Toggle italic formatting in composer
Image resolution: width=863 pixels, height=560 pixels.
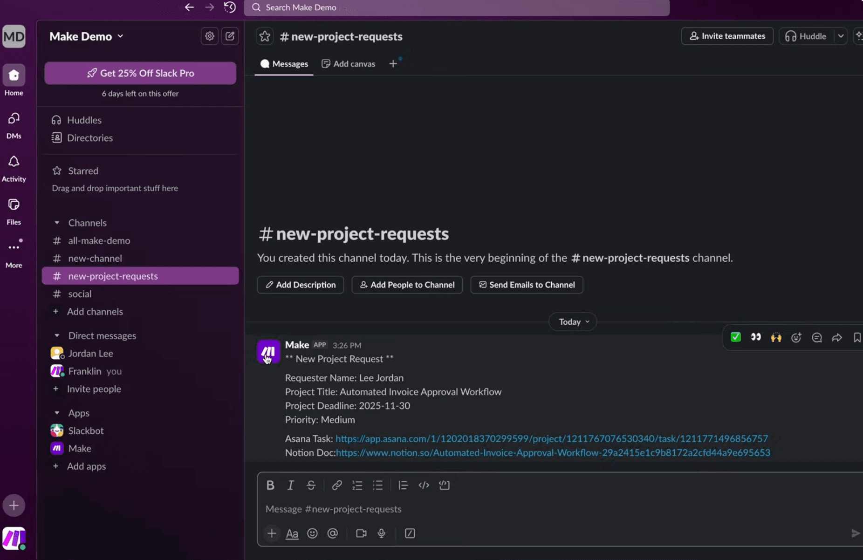pos(290,485)
